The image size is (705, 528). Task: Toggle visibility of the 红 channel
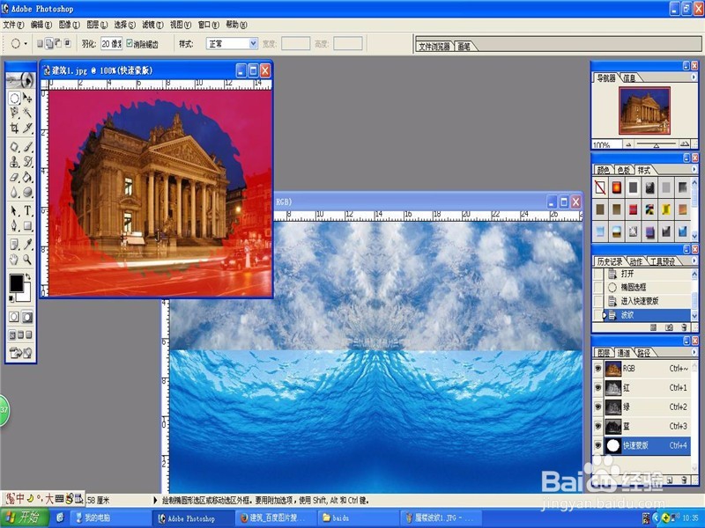pos(597,388)
